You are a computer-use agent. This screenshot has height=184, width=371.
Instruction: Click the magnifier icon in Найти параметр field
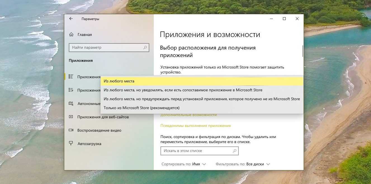[x=145, y=48]
